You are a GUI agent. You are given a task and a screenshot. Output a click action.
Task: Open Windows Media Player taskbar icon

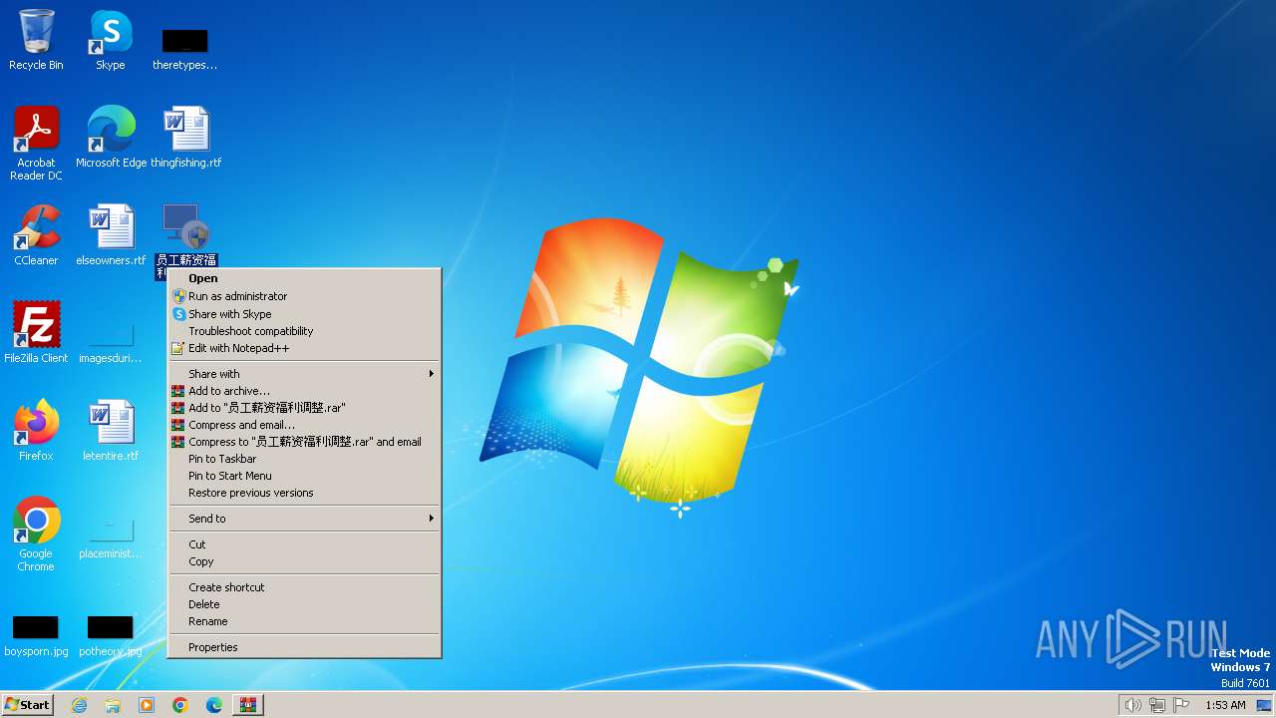point(147,705)
